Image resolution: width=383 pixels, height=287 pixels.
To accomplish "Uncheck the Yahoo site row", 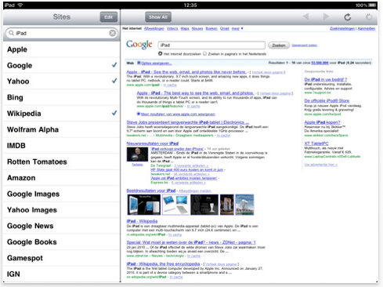I will 62,82.
